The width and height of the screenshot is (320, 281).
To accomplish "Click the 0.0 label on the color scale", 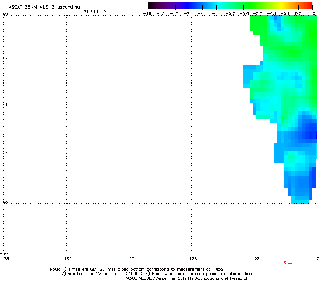I will pyautogui.click(x=298, y=14).
